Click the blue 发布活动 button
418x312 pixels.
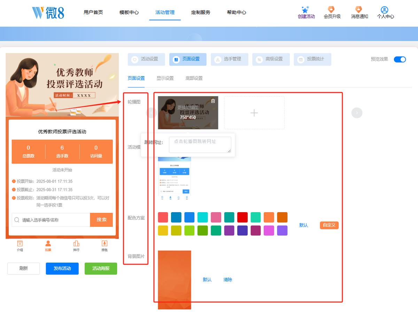(x=62, y=269)
